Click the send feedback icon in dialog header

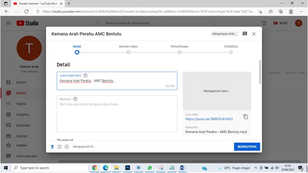tap(245, 34)
